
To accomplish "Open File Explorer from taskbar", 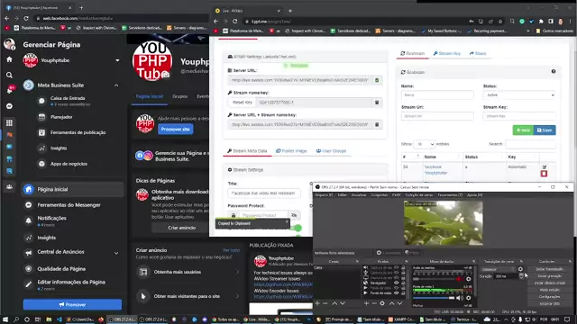I will (49, 319).
